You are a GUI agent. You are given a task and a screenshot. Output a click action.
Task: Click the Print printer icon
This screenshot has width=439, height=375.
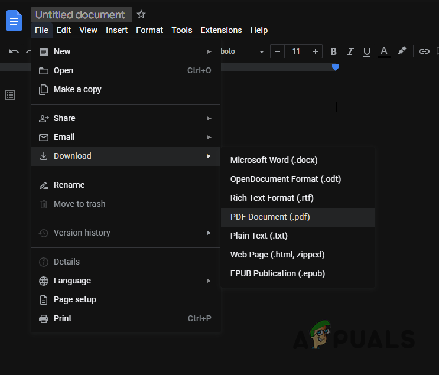tap(43, 319)
